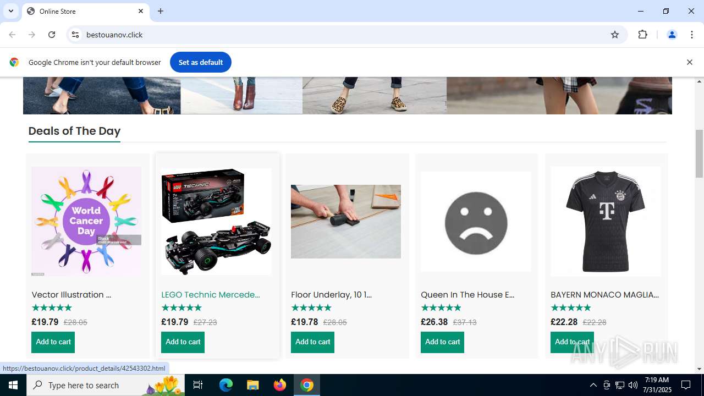Click the star rating under Floor Underlay
This screenshot has height=396, width=704.
(311, 308)
